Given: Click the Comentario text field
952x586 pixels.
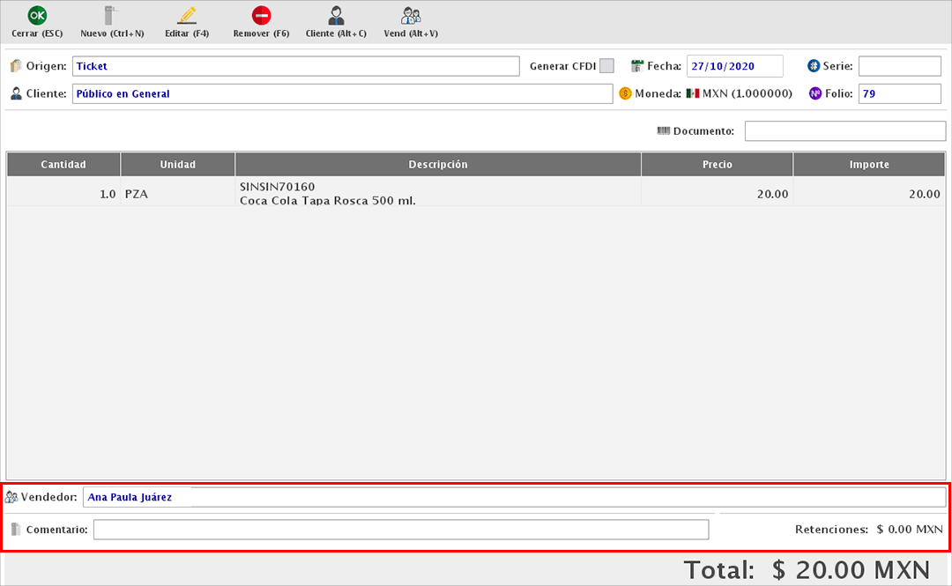Looking at the screenshot, I should click(400, 530).
